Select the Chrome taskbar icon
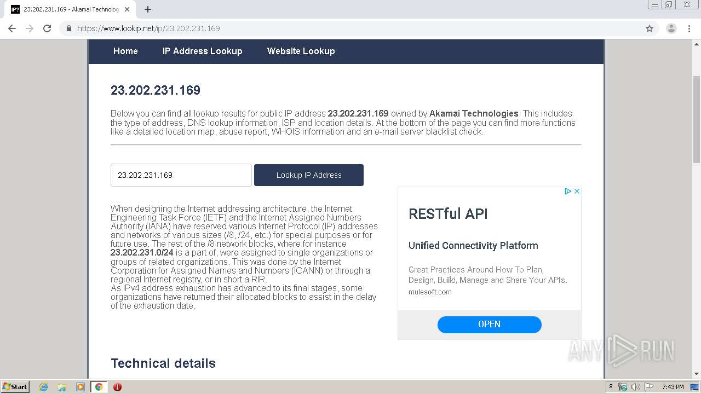The image size is (701, 394). tap(99, 387)
